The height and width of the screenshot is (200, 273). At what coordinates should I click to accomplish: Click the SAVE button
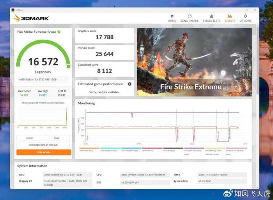pyautogui.click(x=57, y=138)
